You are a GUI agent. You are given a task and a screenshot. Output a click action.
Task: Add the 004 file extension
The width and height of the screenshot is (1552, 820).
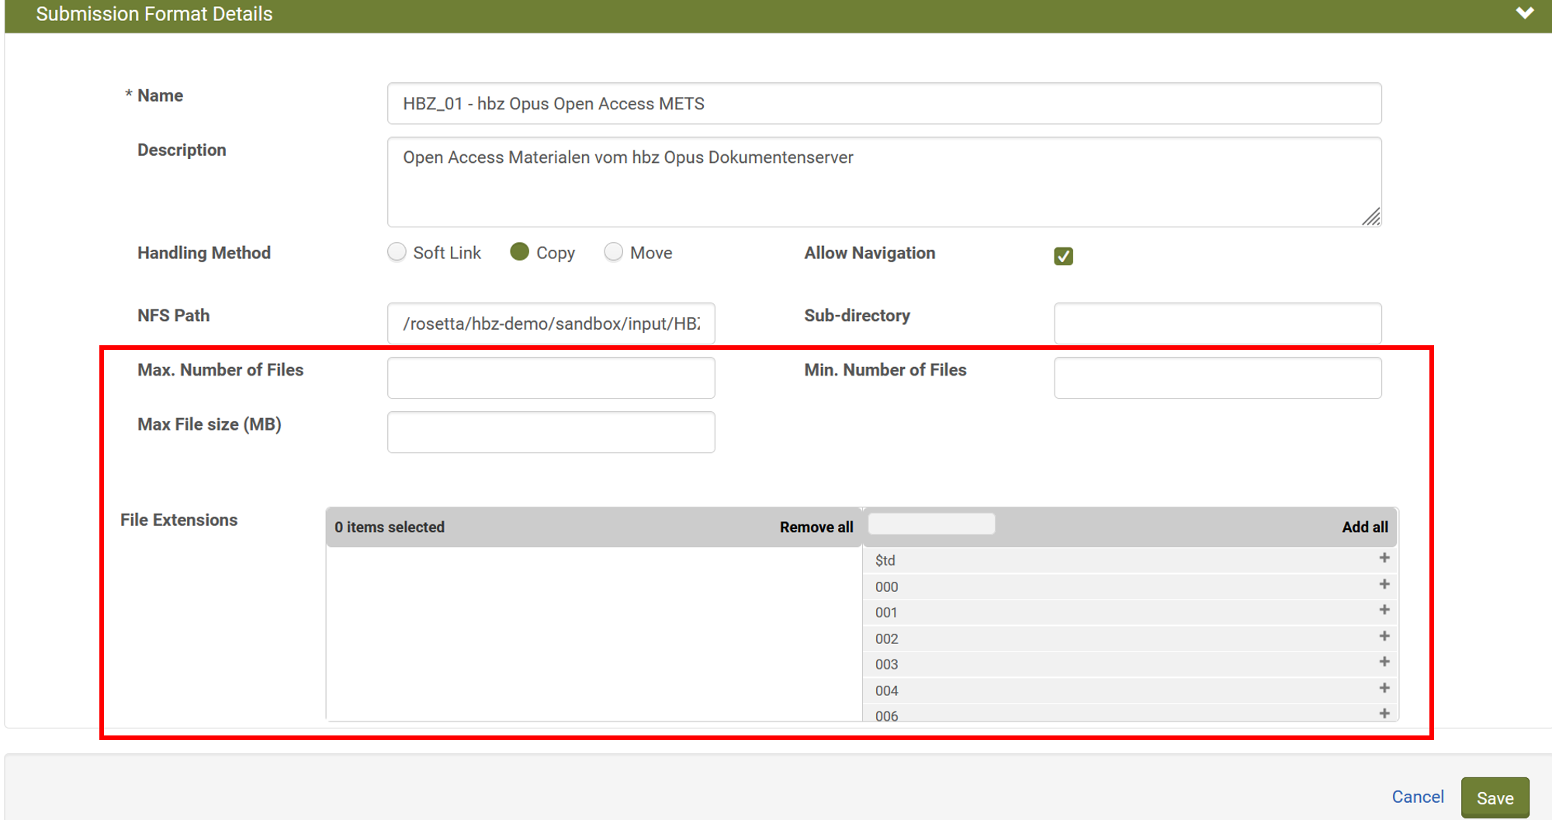click(1384, 688)
